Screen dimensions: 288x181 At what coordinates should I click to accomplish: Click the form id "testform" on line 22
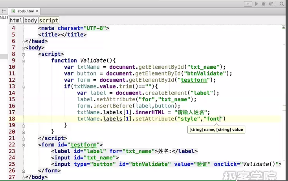(84, 144)
